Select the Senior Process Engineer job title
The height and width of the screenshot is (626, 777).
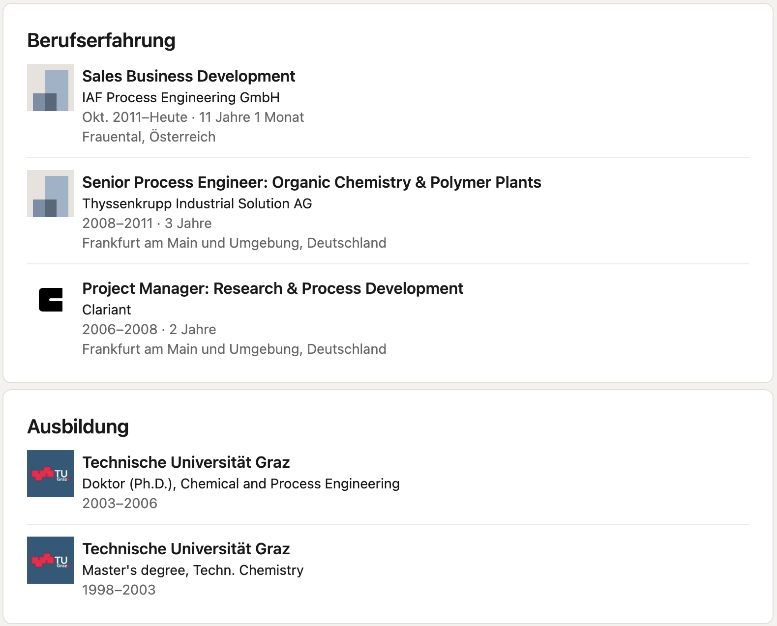coord(312,182)
